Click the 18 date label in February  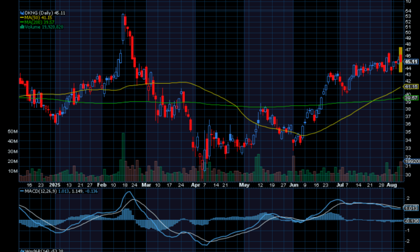125,185
